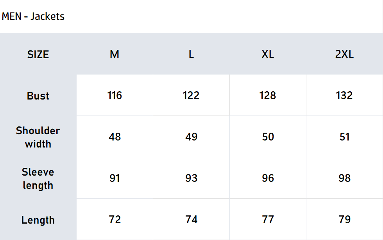Pick the 2XL size column header
Screen dimensions: 383x240
click(344, 54)
